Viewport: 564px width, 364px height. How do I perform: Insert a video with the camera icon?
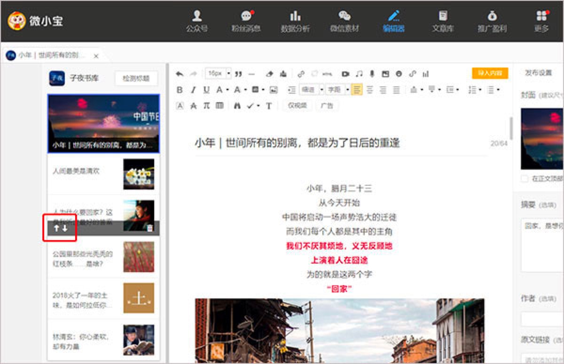pyautogui.click(x=345, y=74)
